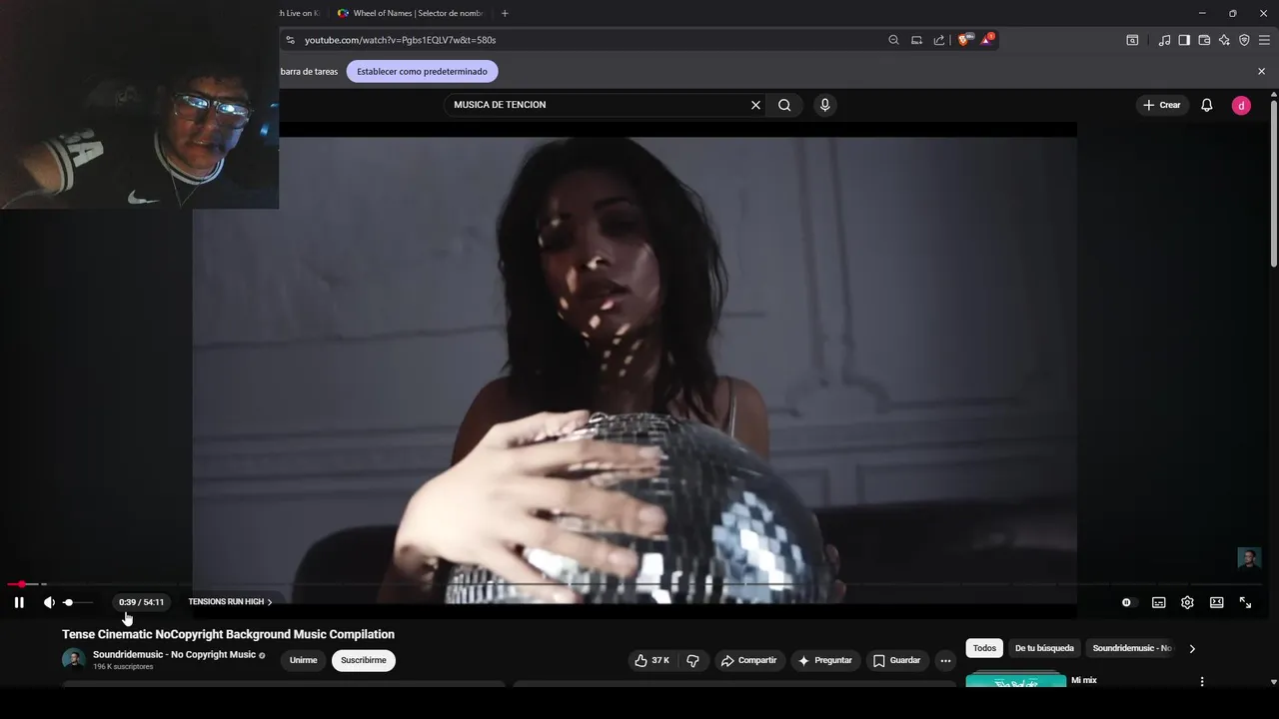
Task: Click the Preguntar button
Action: 825,660
